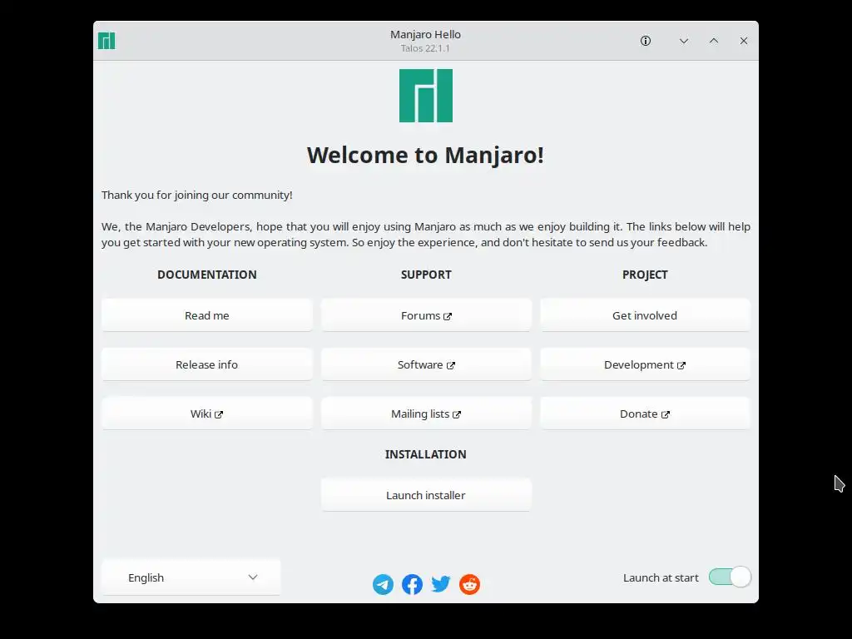Toggle the Launch at start switch
Viewport: 852px width, 639px height.
coord(730,577)
